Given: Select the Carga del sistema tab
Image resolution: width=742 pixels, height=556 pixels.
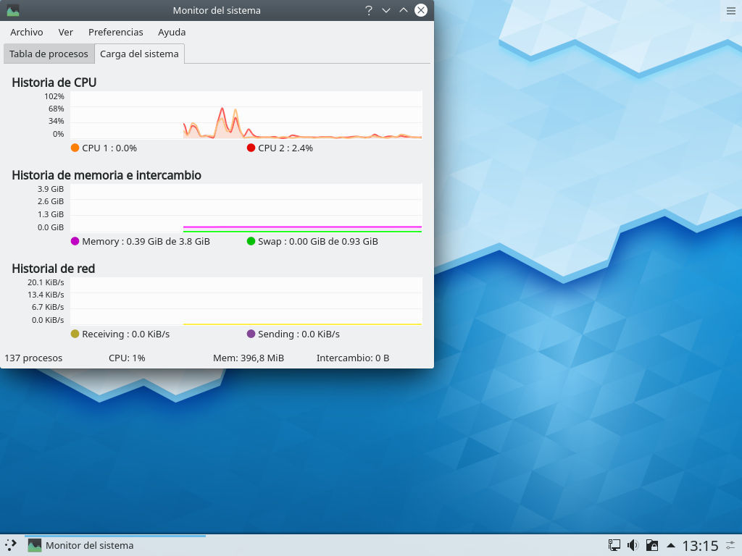Looking at the screenshot, I should 139,54.
